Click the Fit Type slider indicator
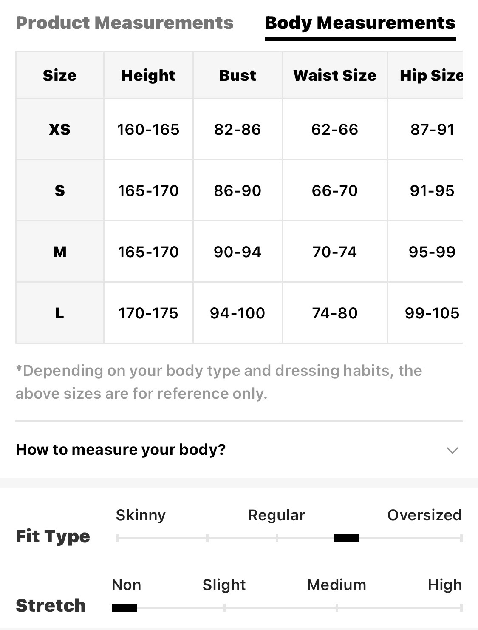The width and height of the screenshot is (478, 630). (x=346, y=538)
